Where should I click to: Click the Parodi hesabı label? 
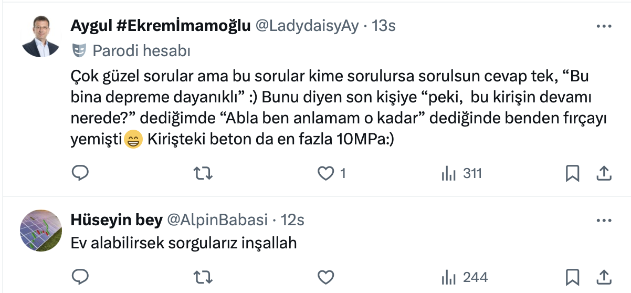[x=141, y=50]
